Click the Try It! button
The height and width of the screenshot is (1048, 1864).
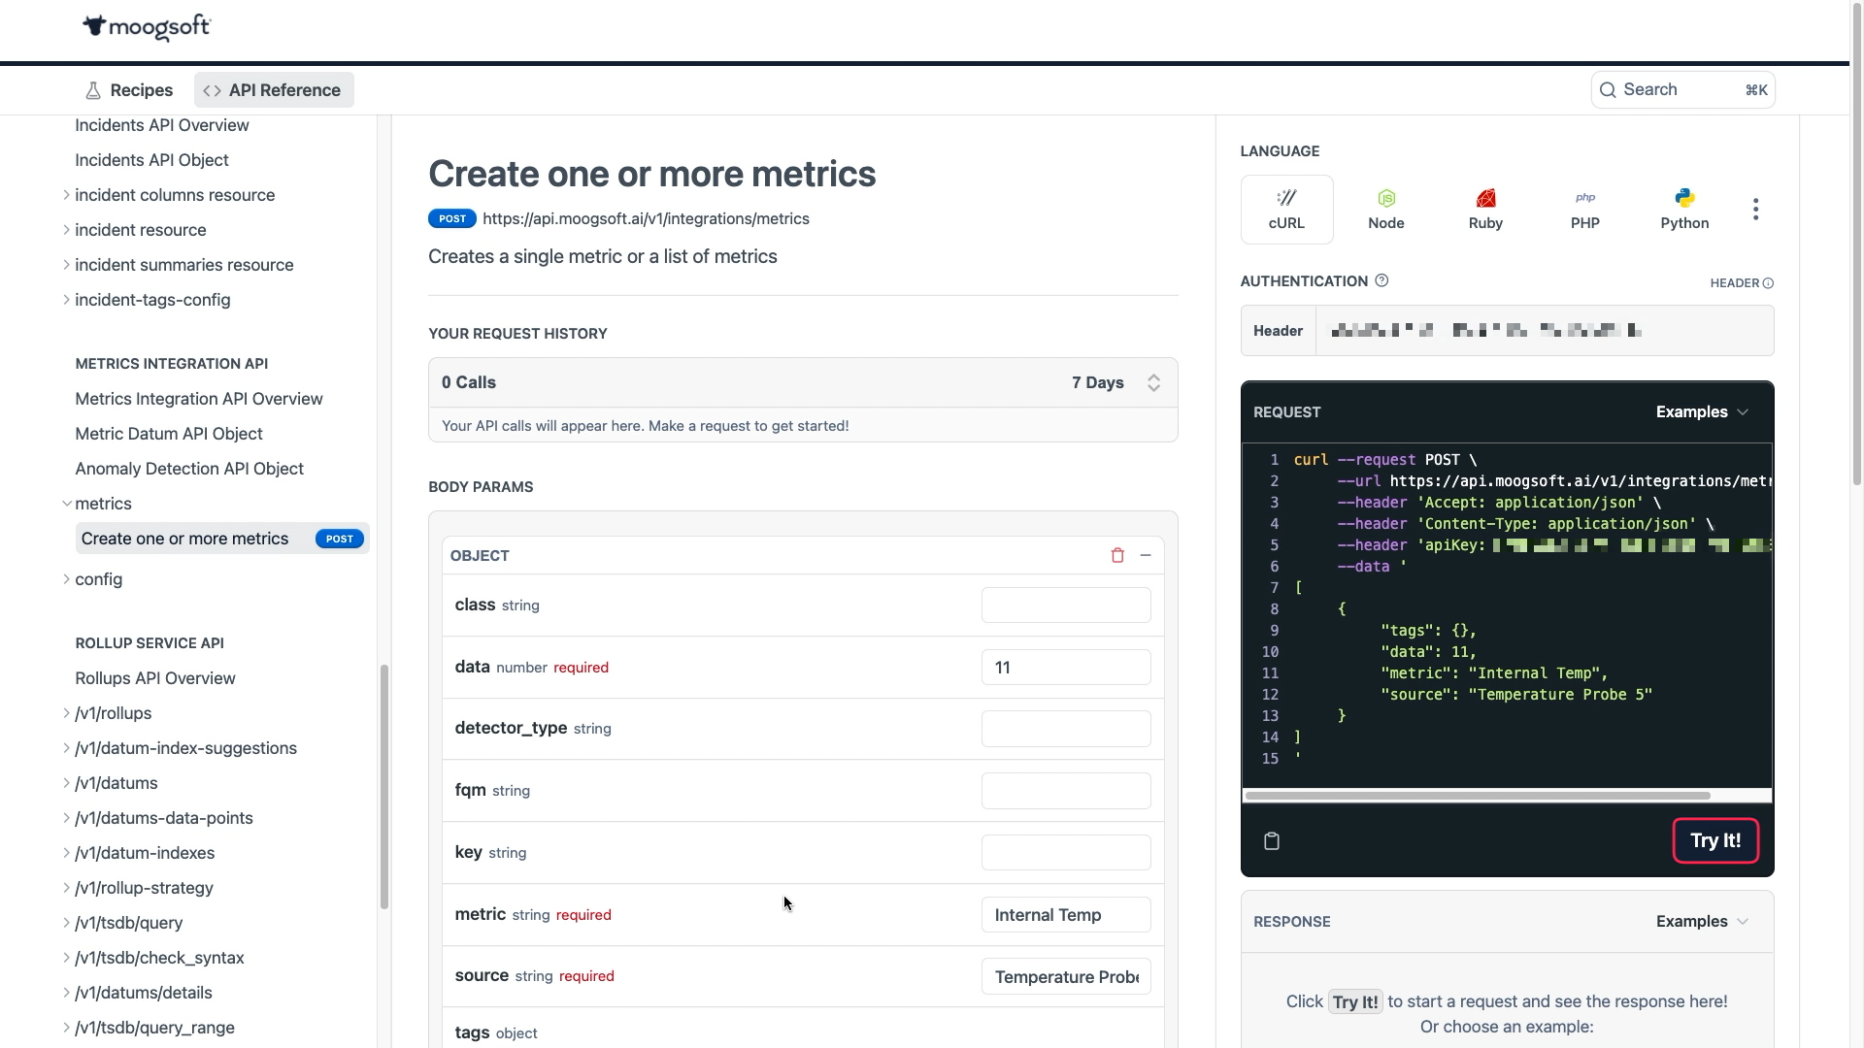coord(1715,841)
